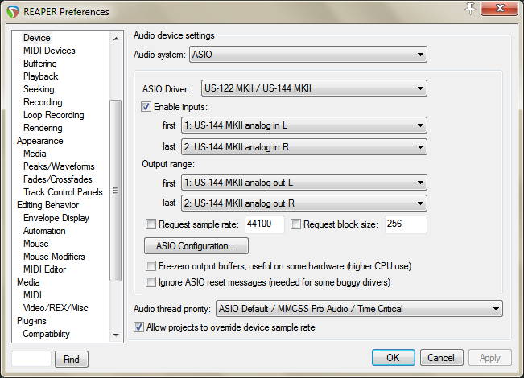The image size is (524, 378).
Task: Check Pre-zero output buffers option
Action: pos(151,266)
